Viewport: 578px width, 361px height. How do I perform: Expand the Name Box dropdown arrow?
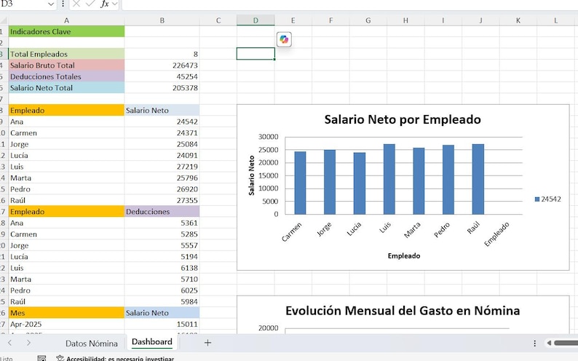click(51, 4)
